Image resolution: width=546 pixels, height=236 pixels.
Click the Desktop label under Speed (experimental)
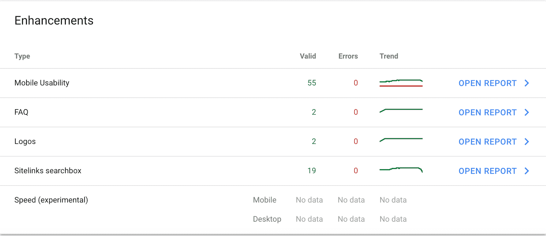point(267,219)
